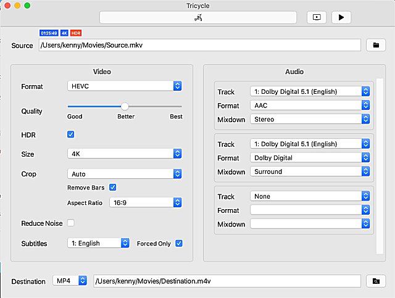Toggle the HDR checkbox
Viewport: 395px width, 298px height.
click(x=71, y=134)
